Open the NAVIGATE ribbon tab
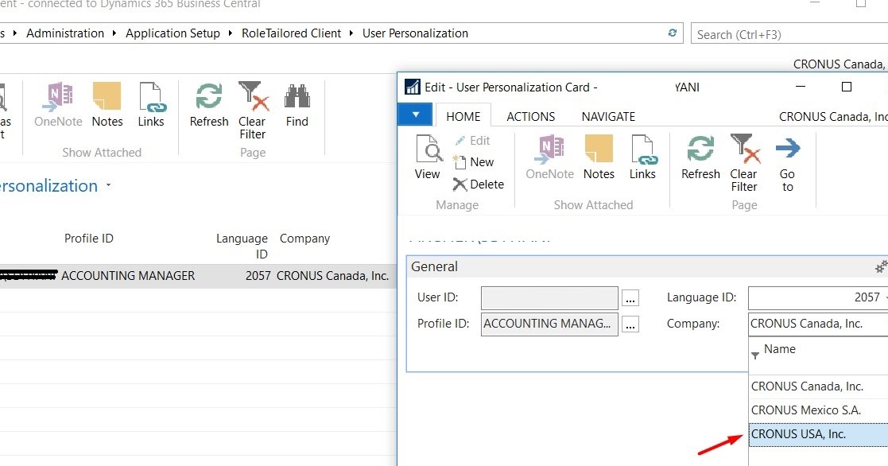This screenshot has width=888, height=466. [607, 116]
